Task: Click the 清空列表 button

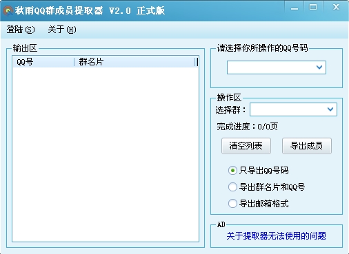Action: [x=246, y=146]
